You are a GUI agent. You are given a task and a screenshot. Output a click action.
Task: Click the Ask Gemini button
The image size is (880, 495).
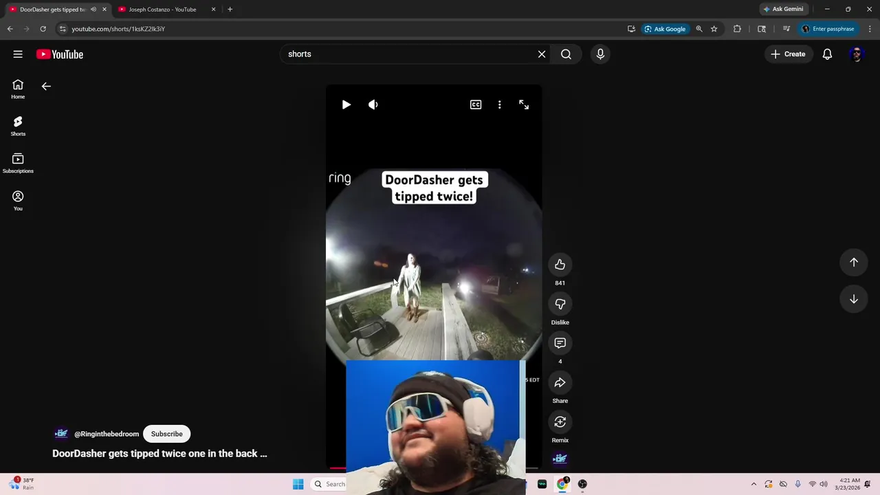[783, 10]
